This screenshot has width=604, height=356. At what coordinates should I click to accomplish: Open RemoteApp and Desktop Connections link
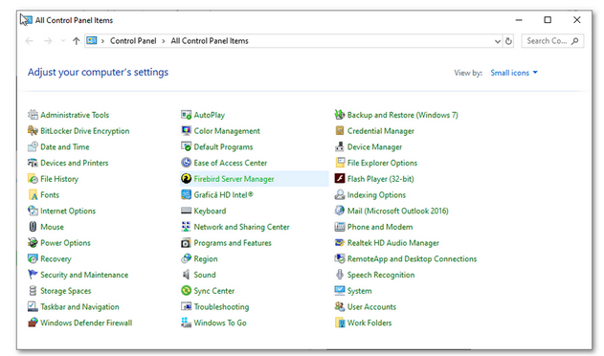click(412, 259)
